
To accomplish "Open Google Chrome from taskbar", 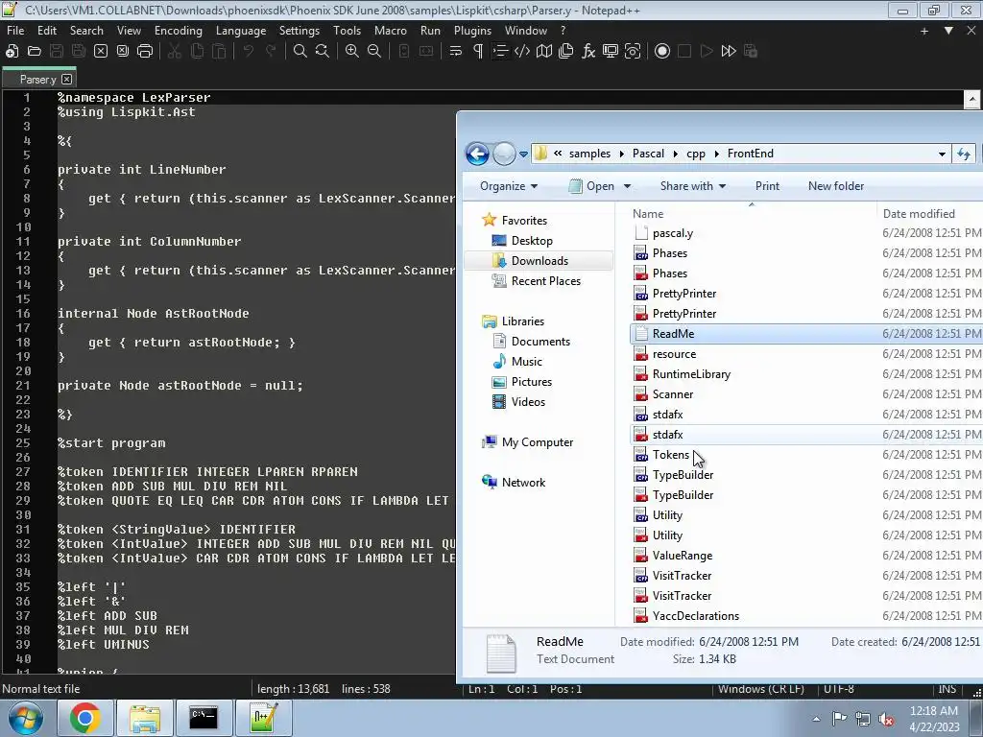I will coord(84,718).
